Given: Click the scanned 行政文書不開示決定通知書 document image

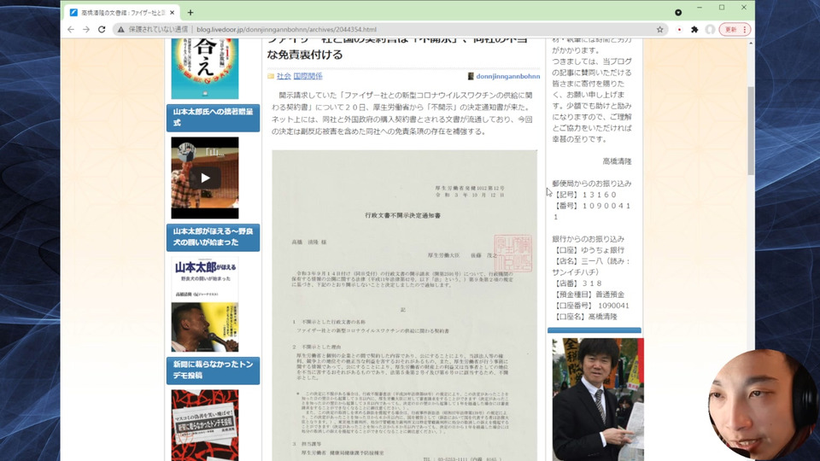Looking at the screenshot, I should (404, 306).
